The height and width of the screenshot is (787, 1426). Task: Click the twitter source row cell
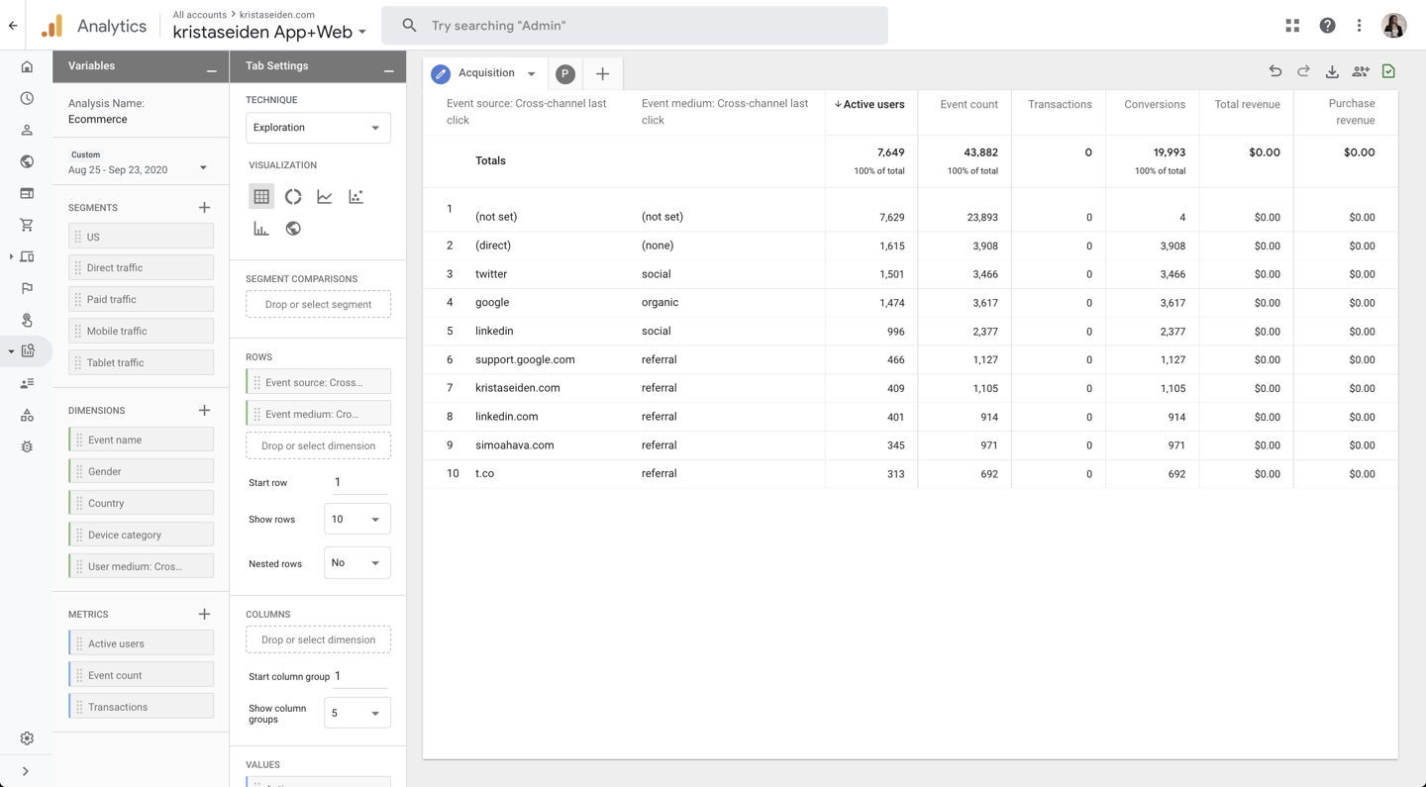click(491, 274)
